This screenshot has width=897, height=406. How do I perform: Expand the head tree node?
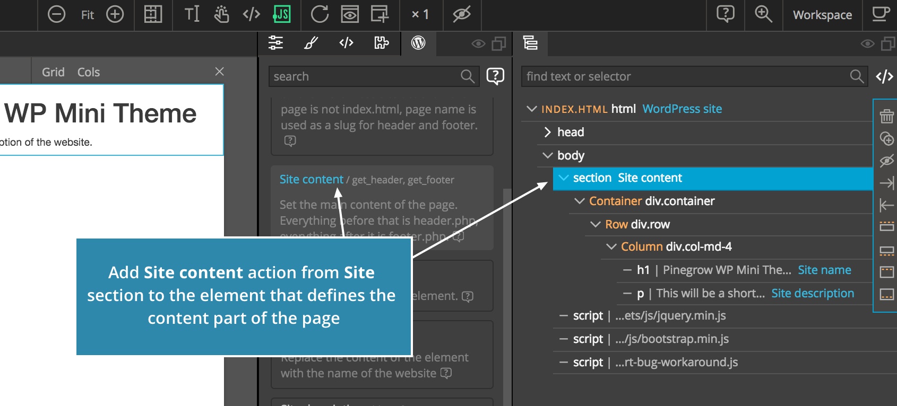(x=548, y=132)
